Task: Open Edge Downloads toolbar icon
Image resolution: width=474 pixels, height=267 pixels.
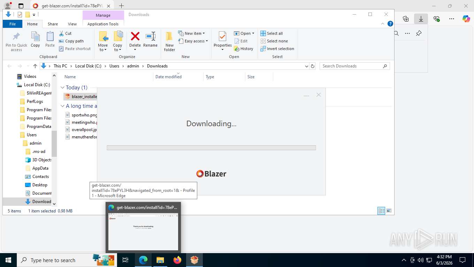Action: (421, 19)
